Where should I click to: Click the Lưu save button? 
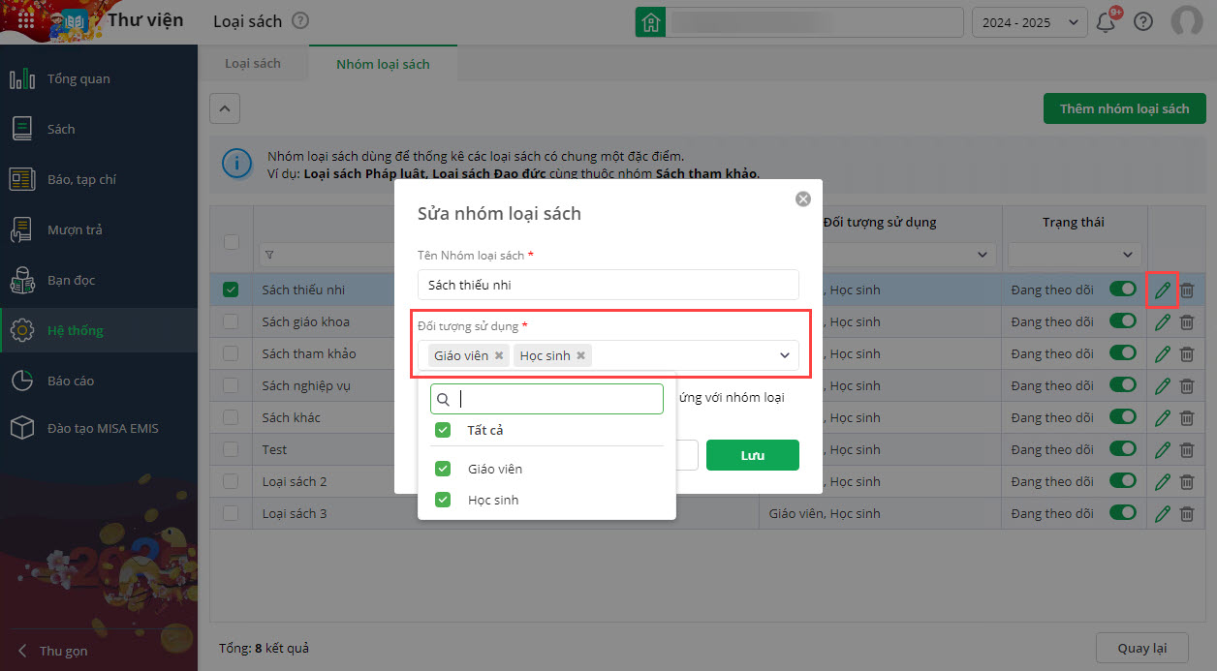pos(753,455)
